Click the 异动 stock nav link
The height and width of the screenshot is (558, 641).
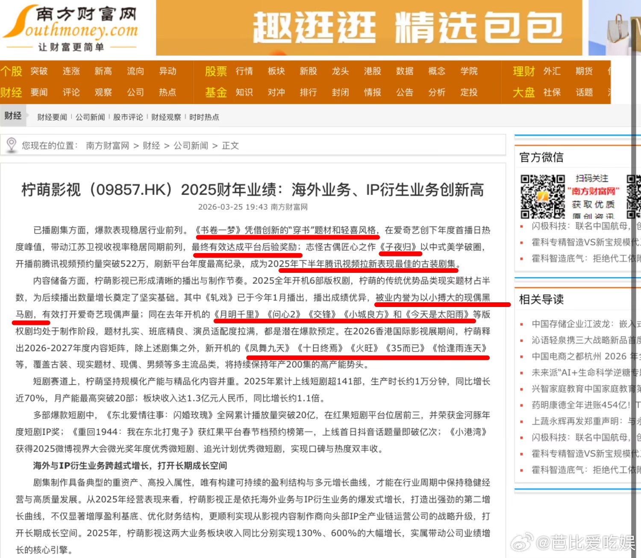coord(167,71)
